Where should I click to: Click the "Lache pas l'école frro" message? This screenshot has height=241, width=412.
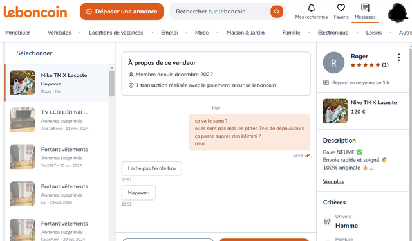pos(152,168)
